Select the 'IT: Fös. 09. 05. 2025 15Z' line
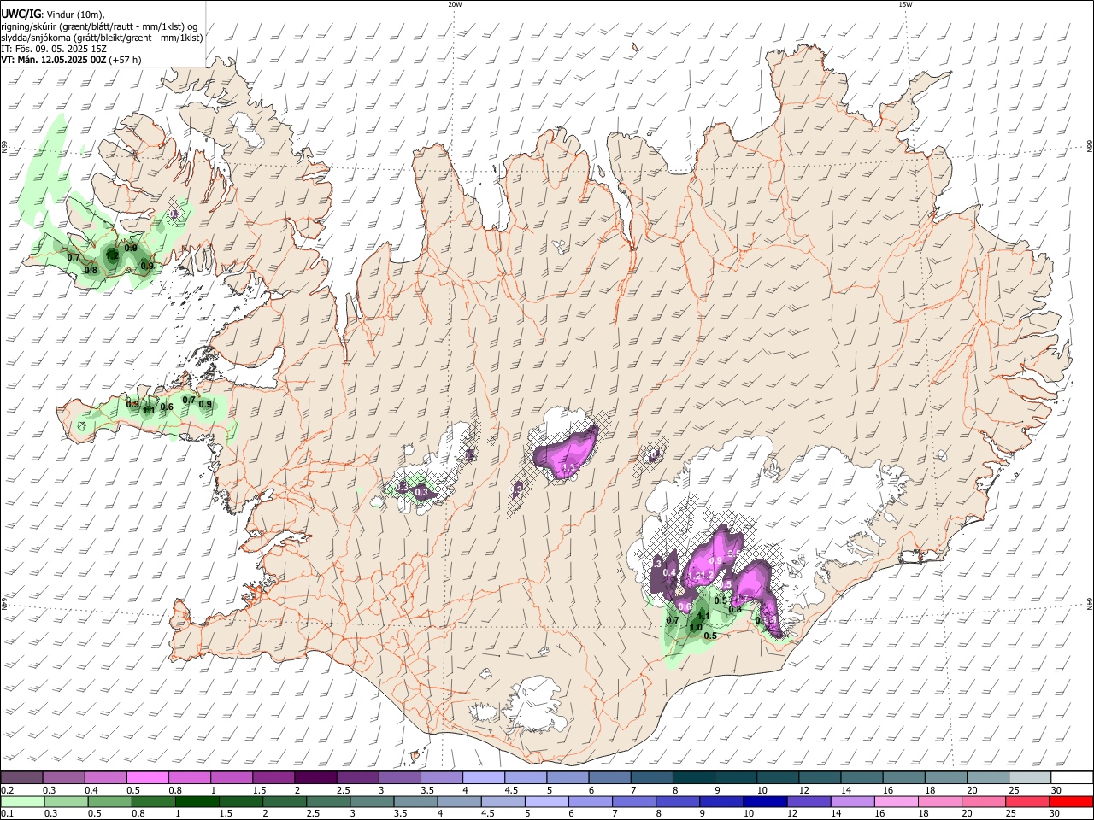The height and width of the screenshot is (820, 1094). tap(54, 49)
